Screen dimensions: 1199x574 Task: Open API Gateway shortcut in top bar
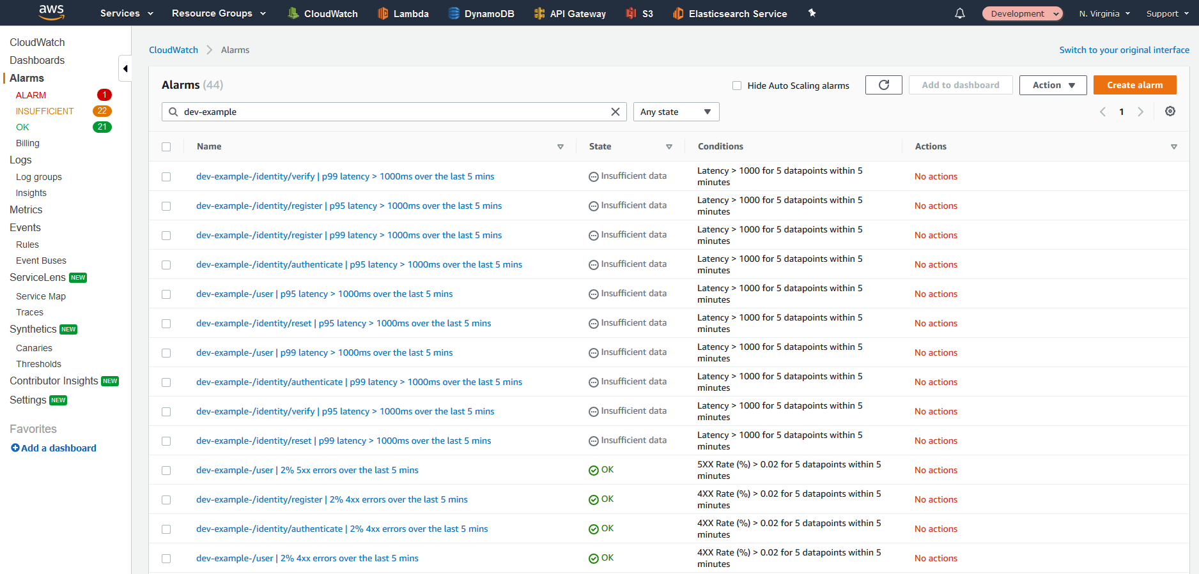coord(570,13)
